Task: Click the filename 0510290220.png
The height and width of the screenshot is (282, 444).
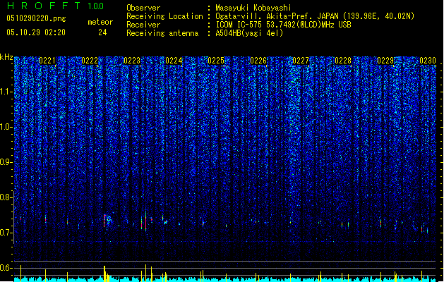Action: (x=36, y=18)
